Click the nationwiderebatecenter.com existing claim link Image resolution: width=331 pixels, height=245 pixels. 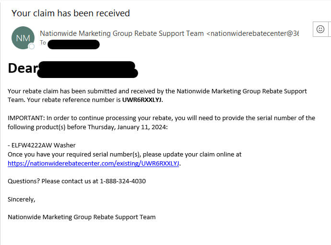94,163
